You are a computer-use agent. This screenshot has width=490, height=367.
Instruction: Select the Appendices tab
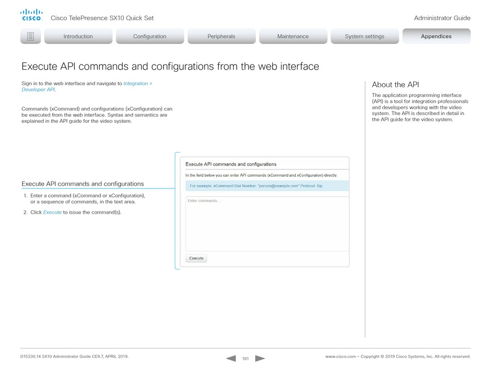436,36
